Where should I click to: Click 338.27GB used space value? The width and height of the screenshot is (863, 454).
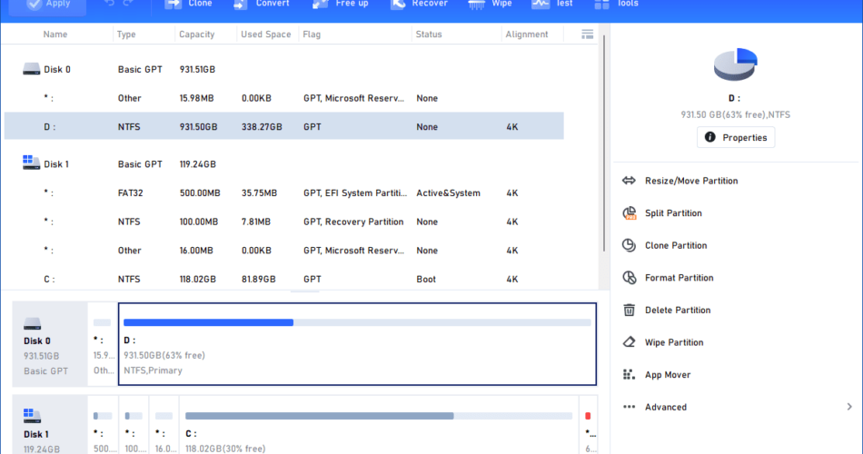click(x=262, y=126)
